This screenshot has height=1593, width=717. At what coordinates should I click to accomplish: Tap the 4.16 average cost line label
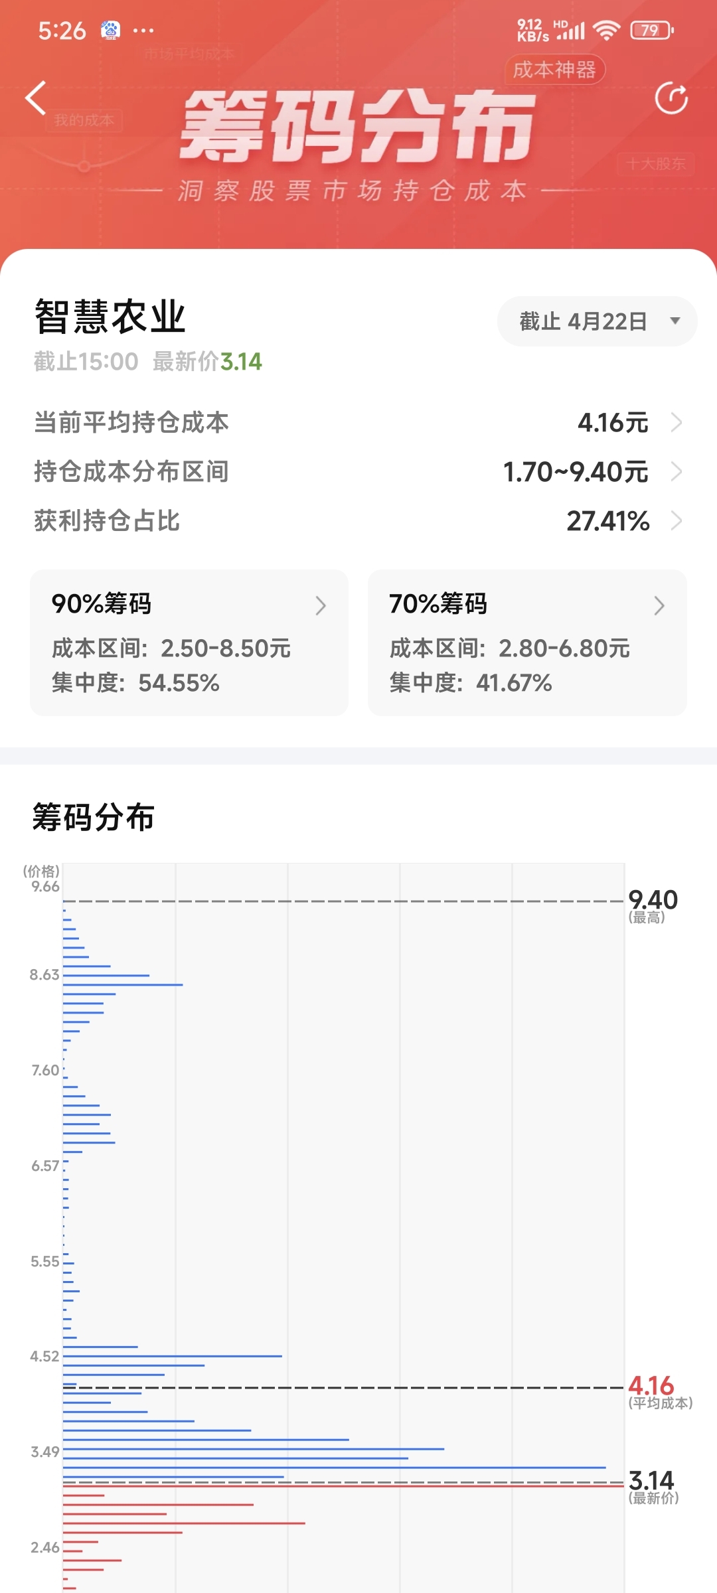tap(652, 1387)
